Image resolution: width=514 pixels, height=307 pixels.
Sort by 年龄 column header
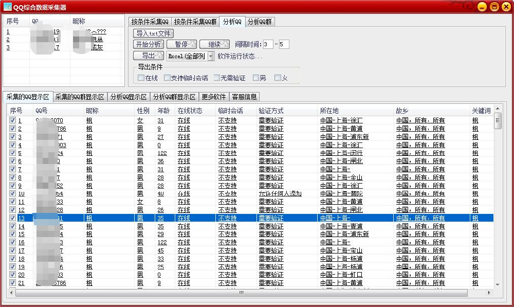click(x=164, y=111)
